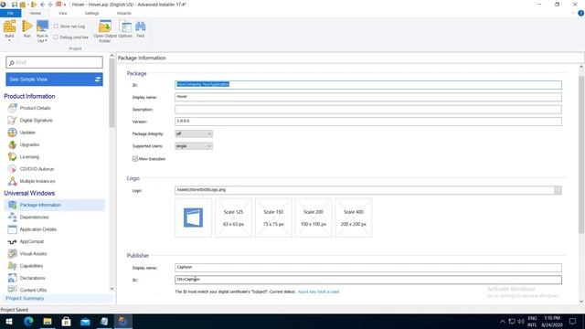Click the Azure key vault status link

[x=319, y=292]
